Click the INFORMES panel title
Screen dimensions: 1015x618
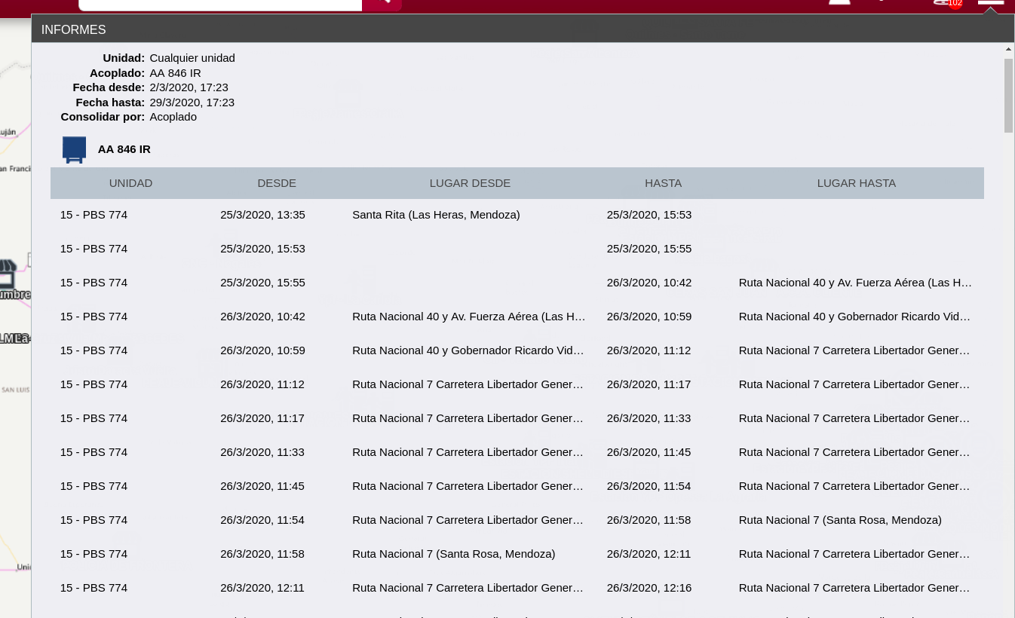[74, 30]
